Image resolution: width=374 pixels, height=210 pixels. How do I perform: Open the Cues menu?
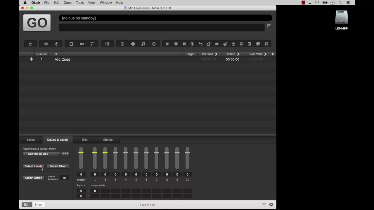[x=67, y=3]
